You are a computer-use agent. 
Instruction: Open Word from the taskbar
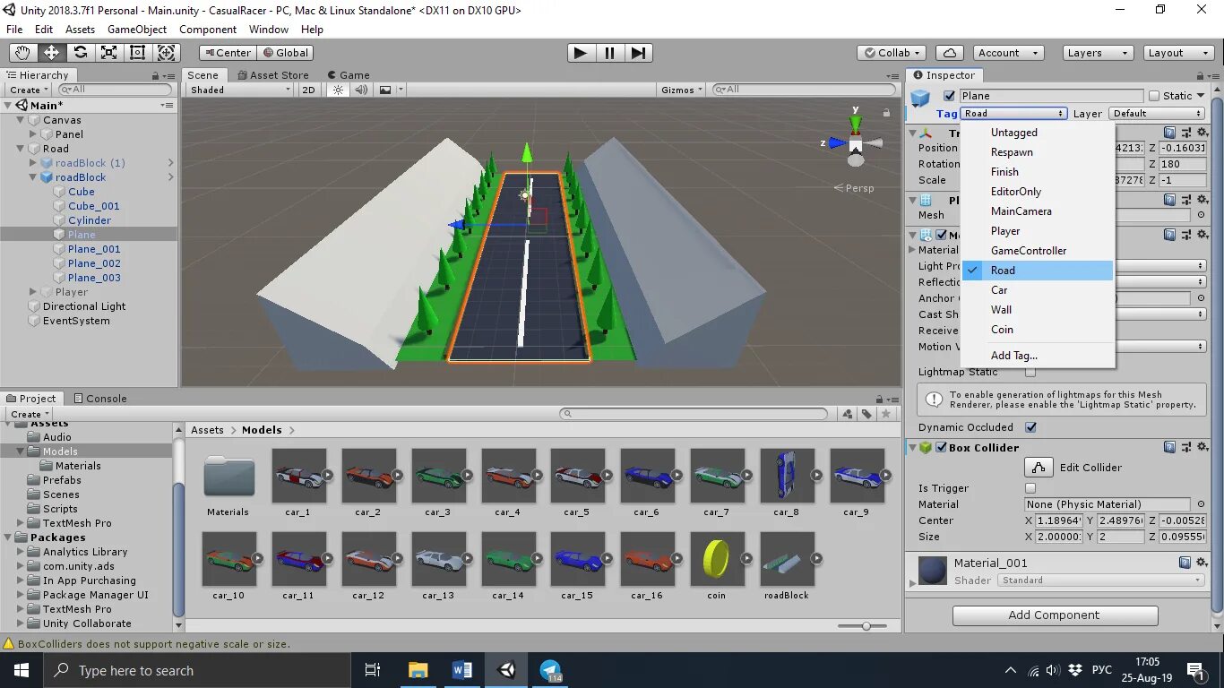[462, 670]
